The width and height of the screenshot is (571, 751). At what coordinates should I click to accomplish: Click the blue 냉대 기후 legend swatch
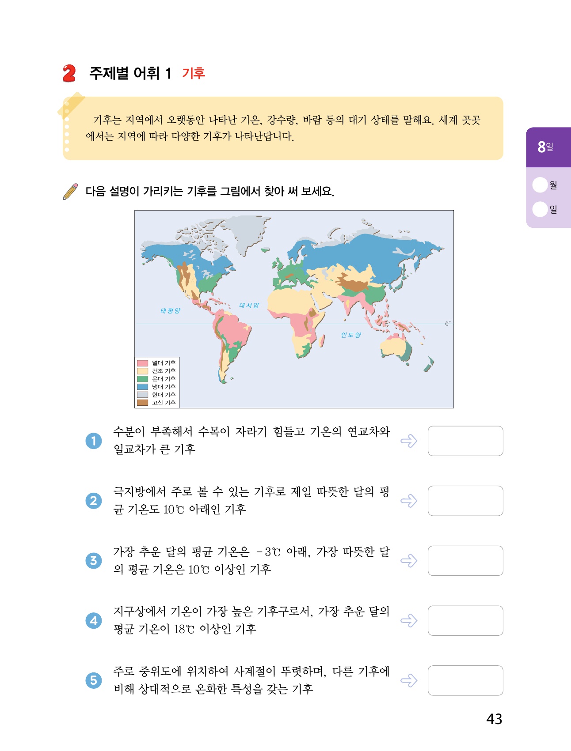point(142,387)
